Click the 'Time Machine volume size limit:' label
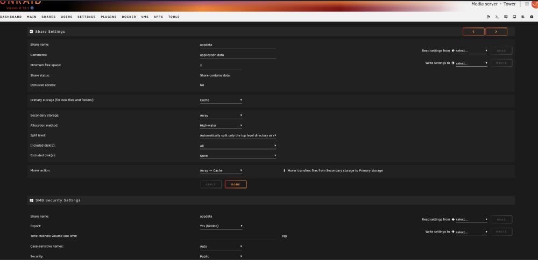The height and width of the screenshot is (260, 538). (x=53, y=236)
